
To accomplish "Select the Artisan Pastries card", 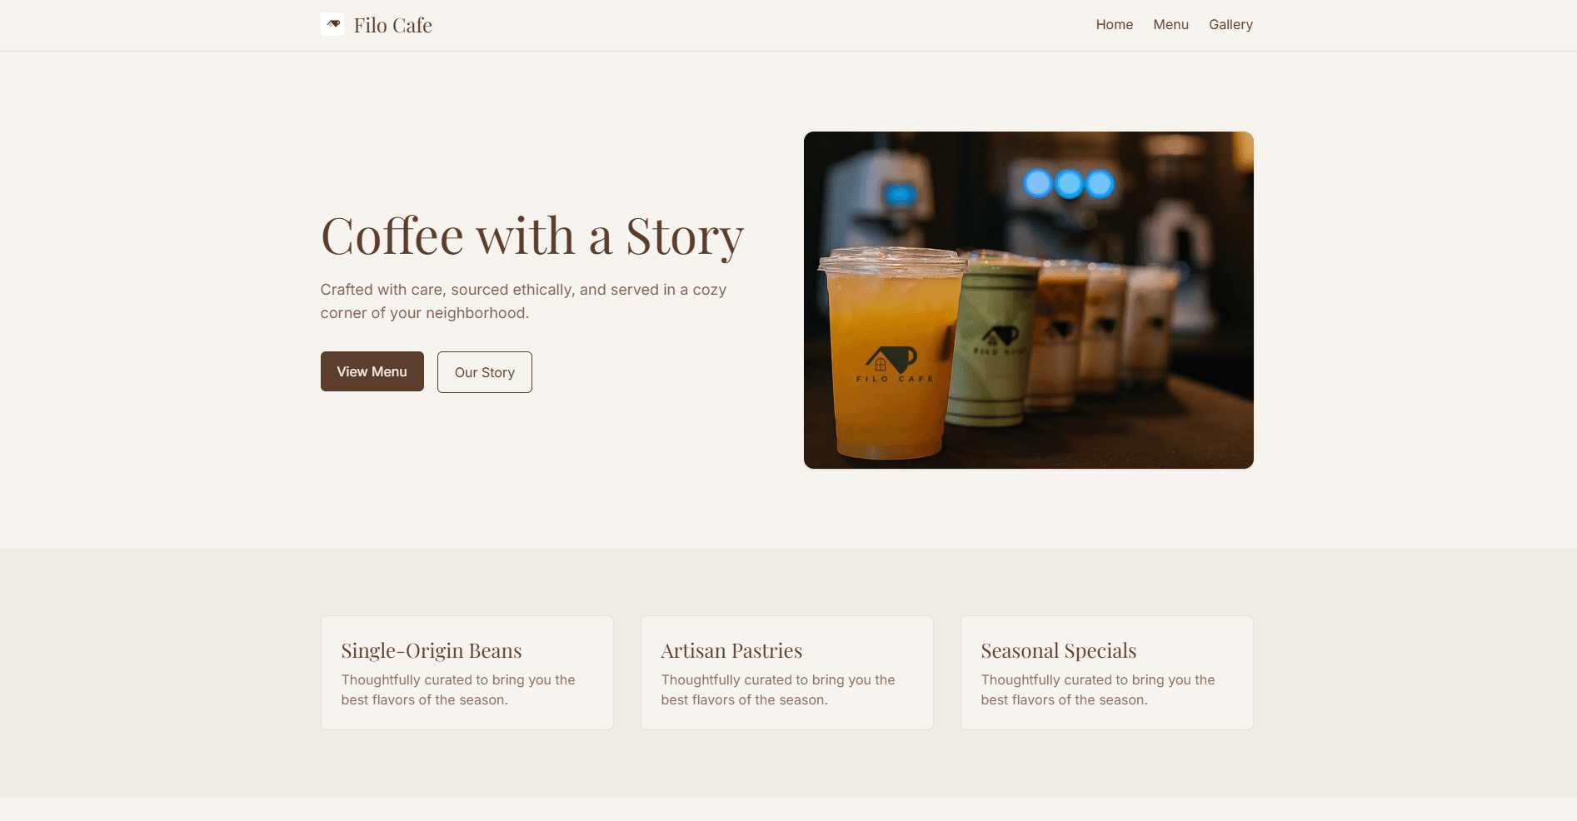I will 786,673.
